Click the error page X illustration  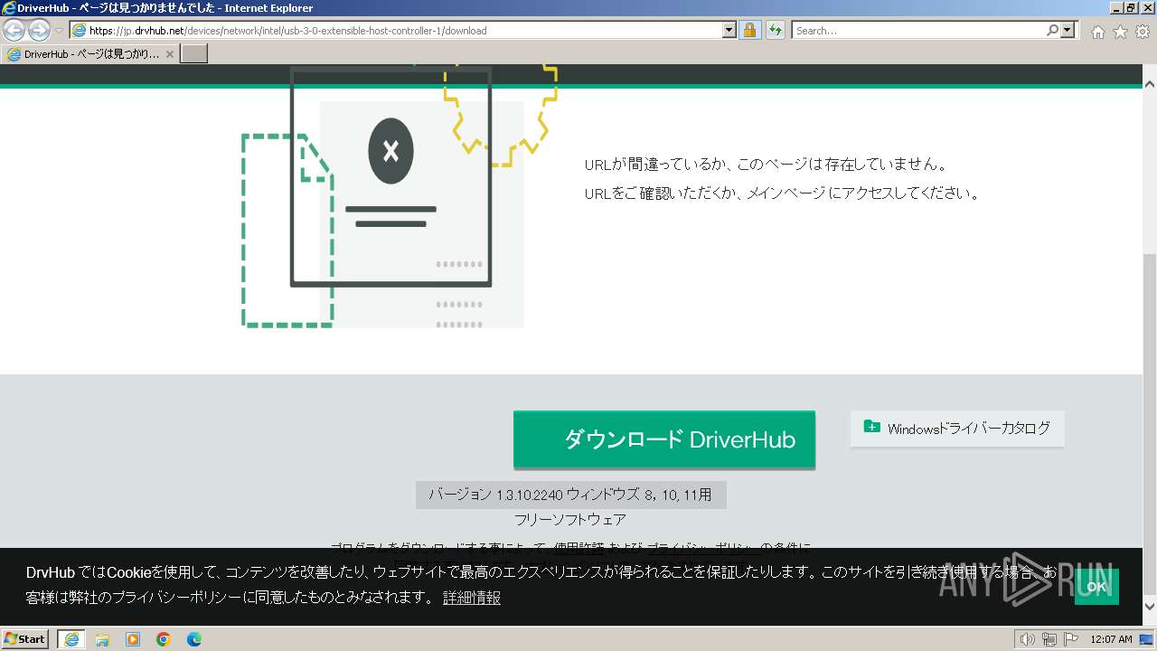tap(390, 151)
